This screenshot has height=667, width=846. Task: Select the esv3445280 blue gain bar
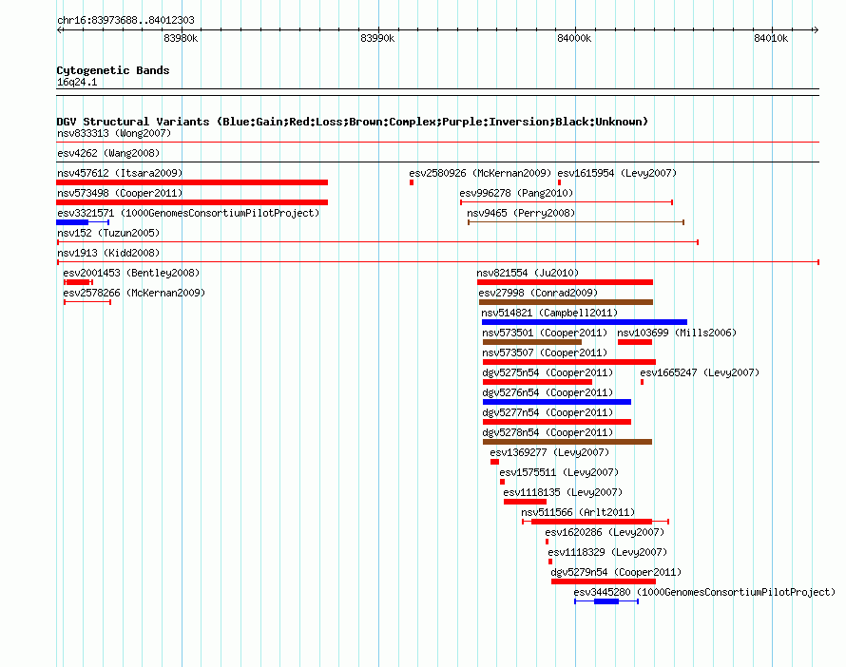coord(606,601)
